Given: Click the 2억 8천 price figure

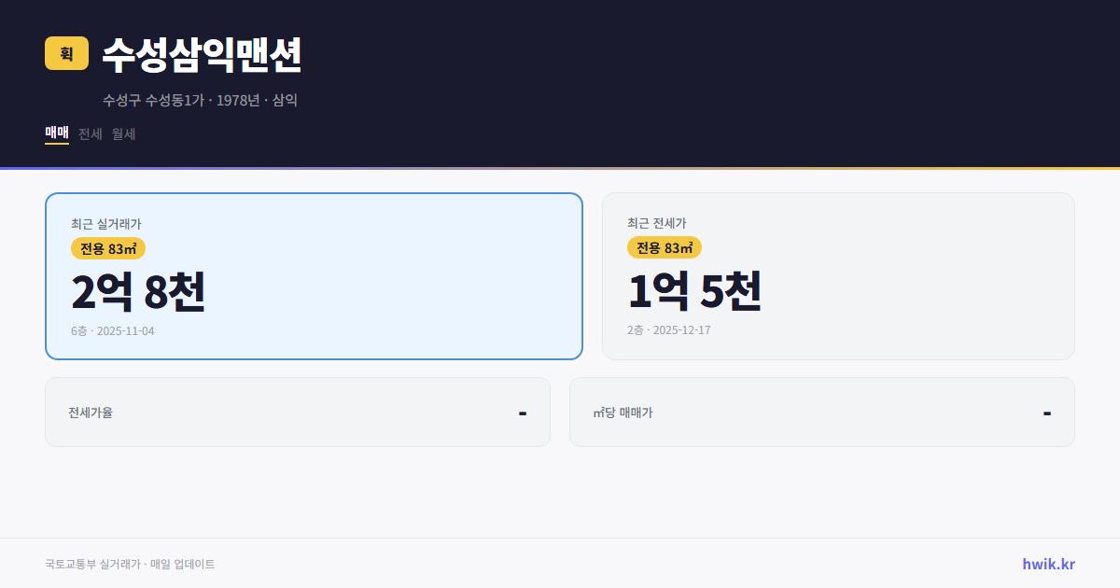Looking at the screenshot, I should [x=138, y=291].
